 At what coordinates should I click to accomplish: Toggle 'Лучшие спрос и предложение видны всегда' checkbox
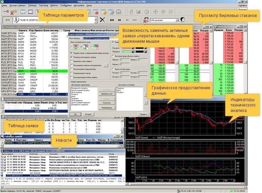click(71, 53)
